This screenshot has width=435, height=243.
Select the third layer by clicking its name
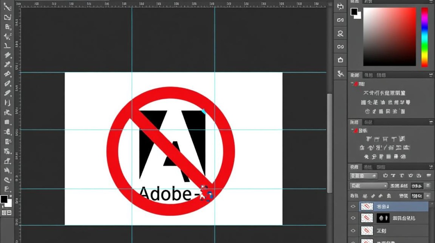[x=381, y=231]
